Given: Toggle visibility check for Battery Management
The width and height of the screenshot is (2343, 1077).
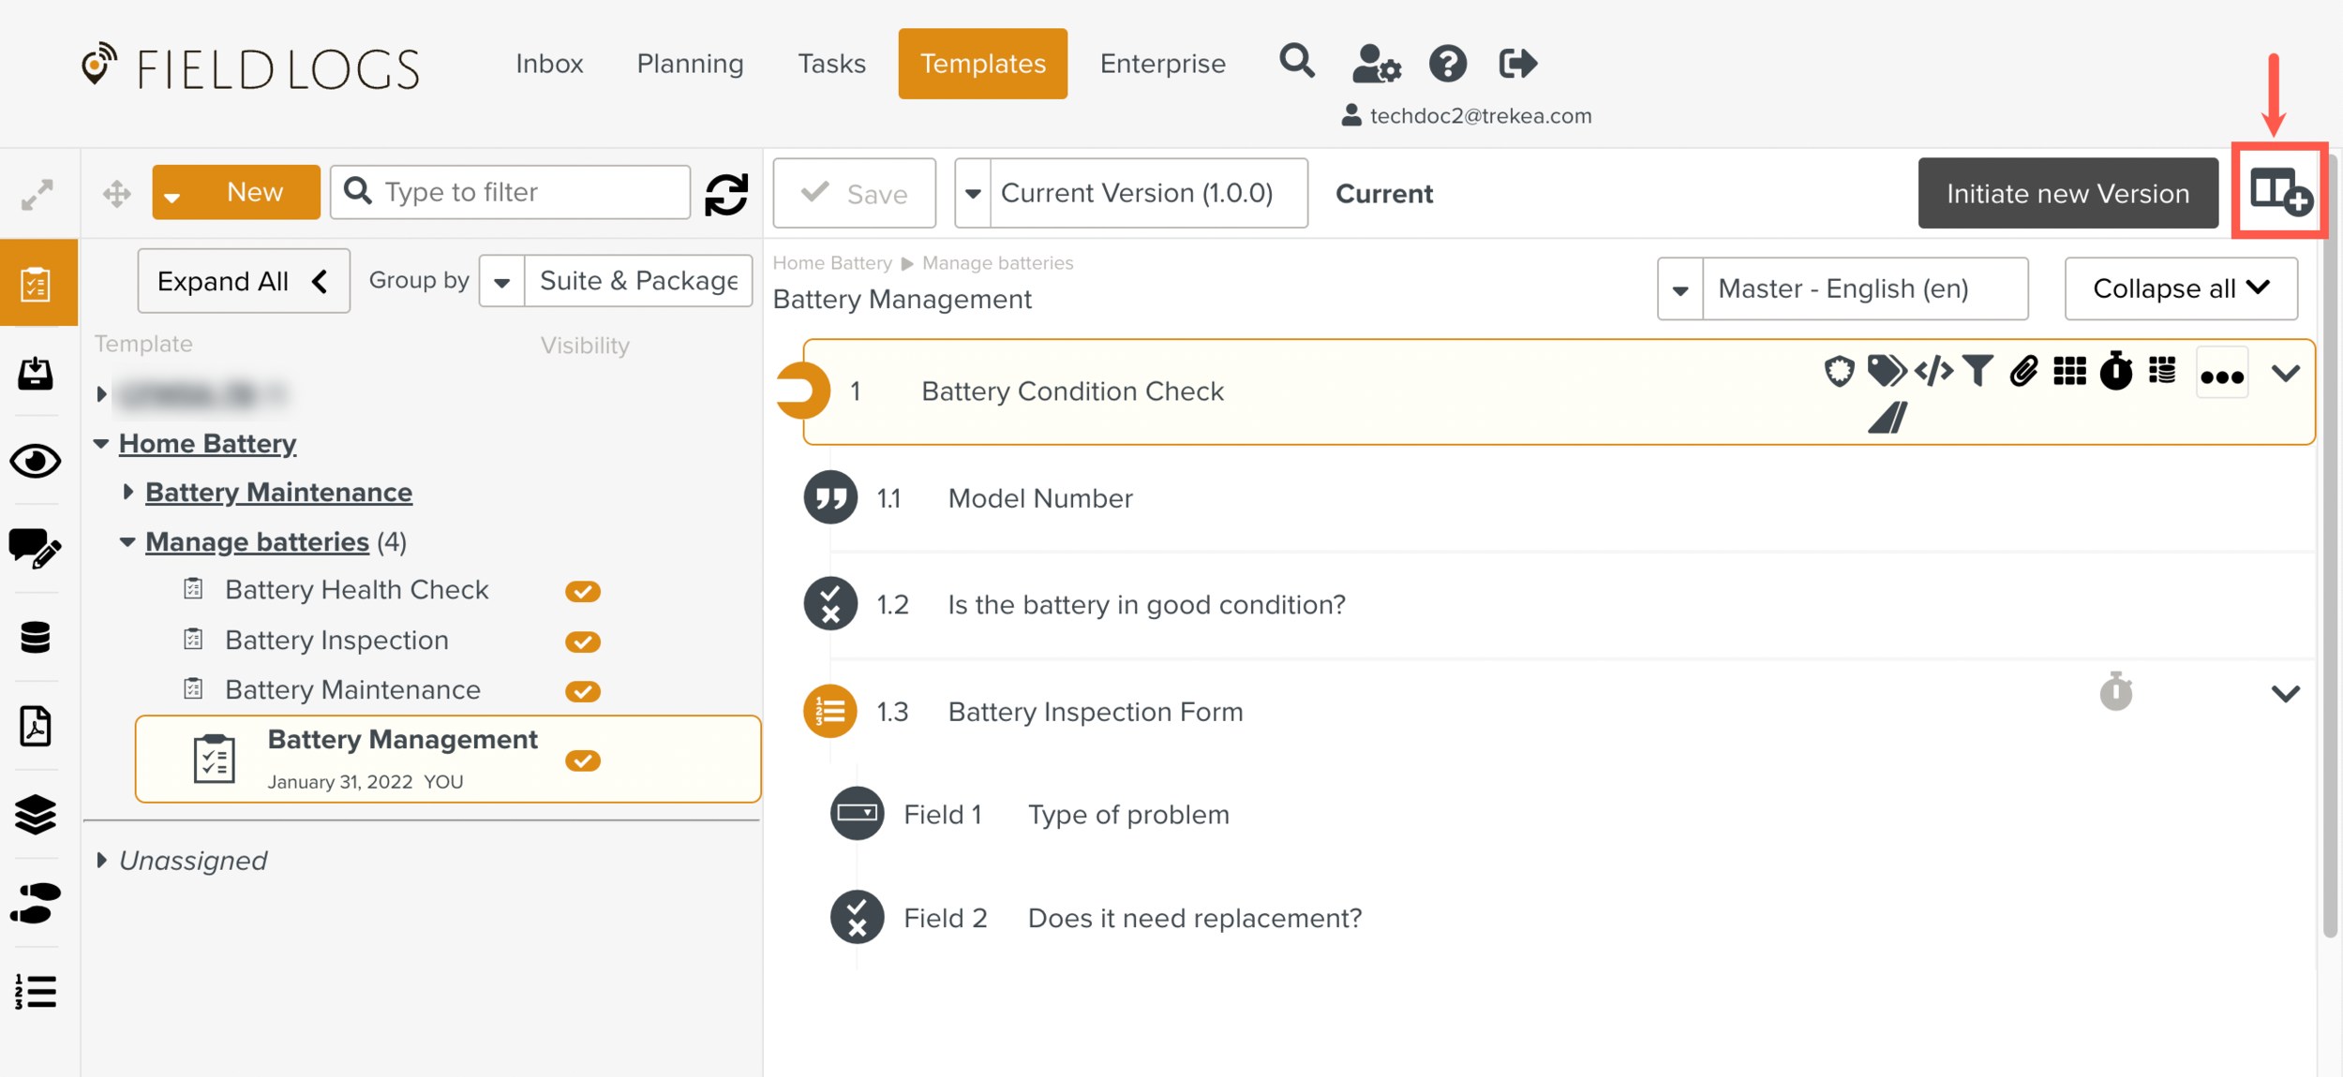Looking at the screenshot, I should point(582,760).
